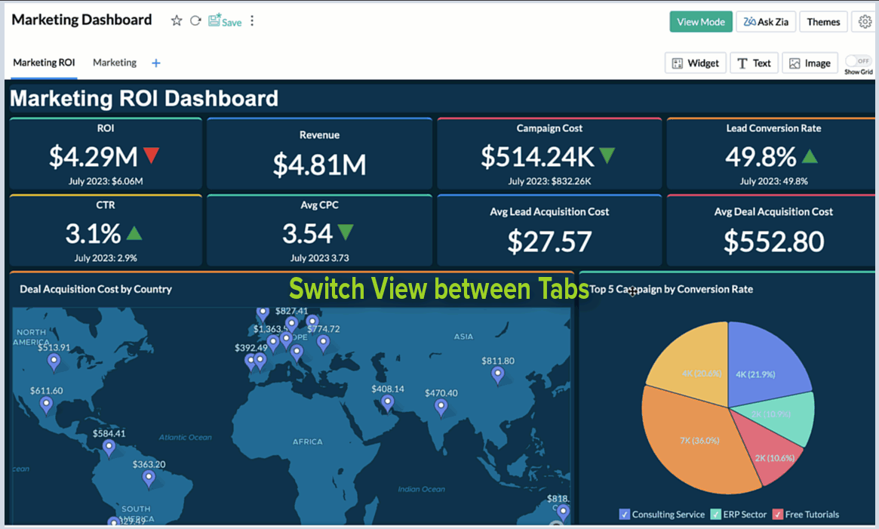Click the Lead Conversion Rate up arrow
This screenshot has width=879, height=529.
coord(810,155)
